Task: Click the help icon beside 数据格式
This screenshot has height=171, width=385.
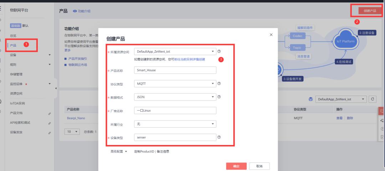Action: coord(219,97)
